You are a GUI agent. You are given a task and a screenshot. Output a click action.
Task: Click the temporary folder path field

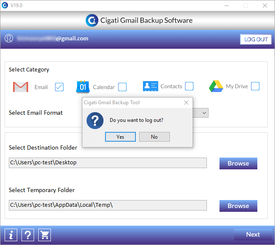(x=108, y=205)
